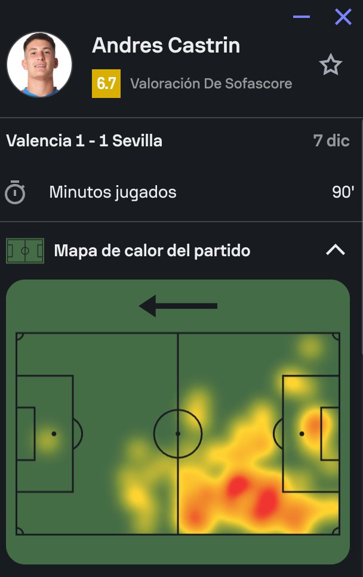The height and width of the screenshot is (577, 363).
Task: Click the 90' minutes played value
Action: [x=343, y=192]
